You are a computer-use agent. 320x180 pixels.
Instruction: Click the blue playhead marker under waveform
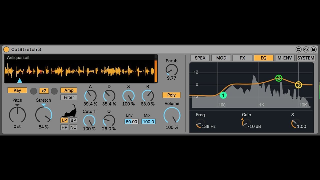[x=19, y=80]
